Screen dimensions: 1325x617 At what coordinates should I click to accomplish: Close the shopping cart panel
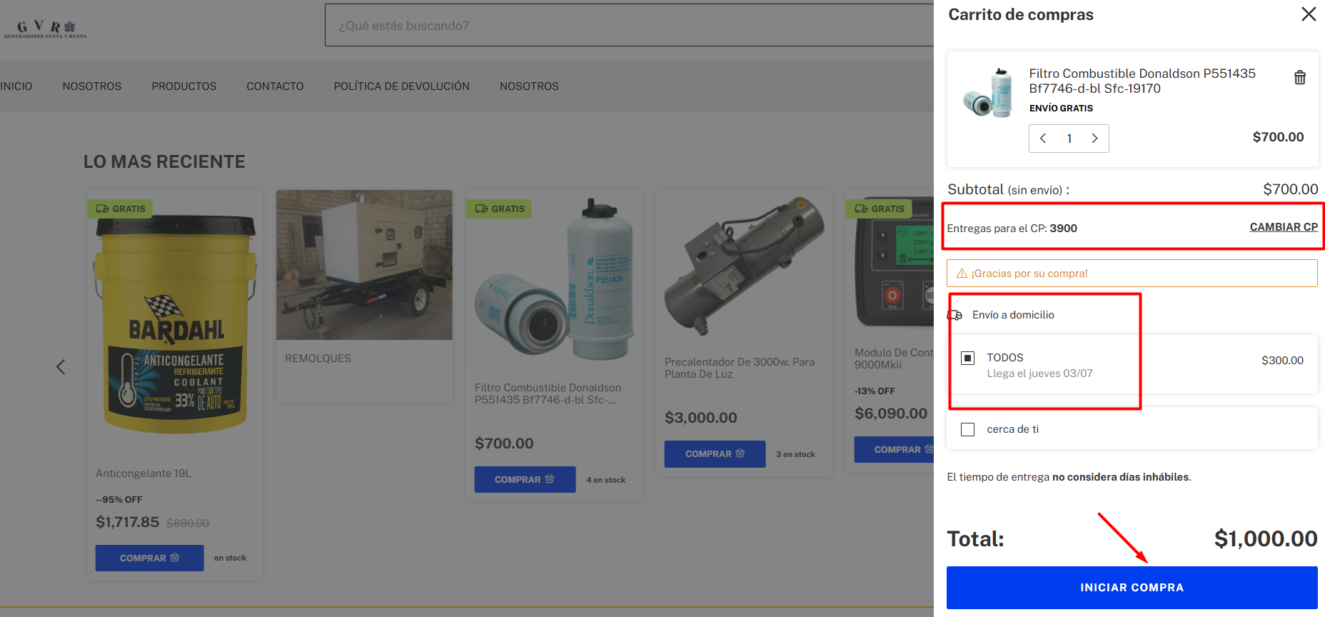point(1309,14)
